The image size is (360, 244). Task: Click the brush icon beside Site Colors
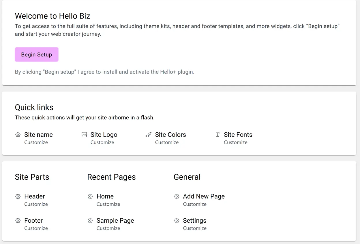(149, 135)
